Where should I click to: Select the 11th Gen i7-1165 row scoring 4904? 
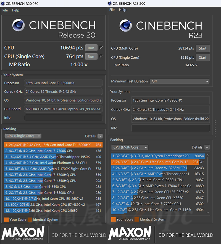158,210
